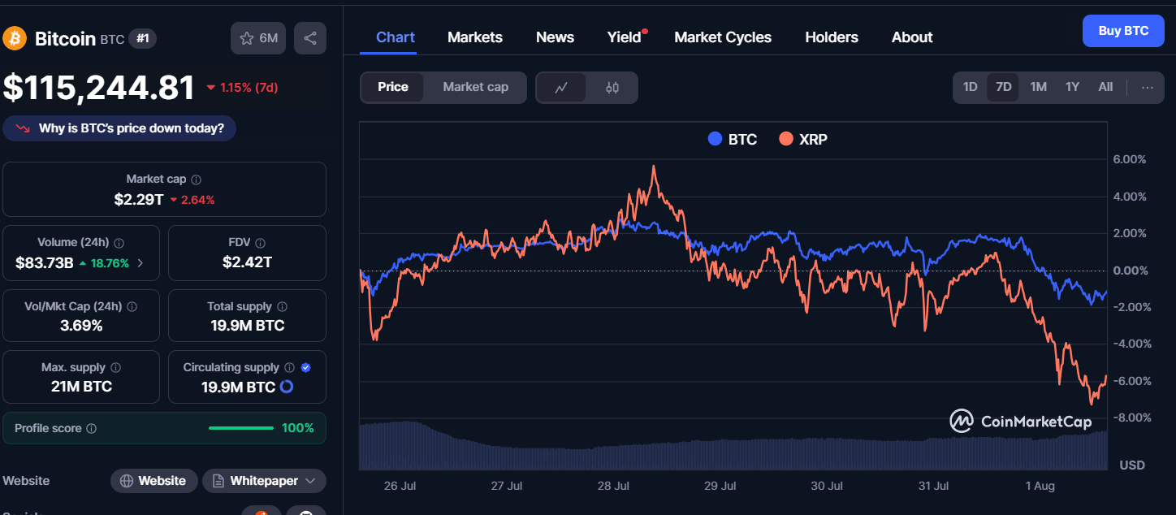
Task: Click the globe icon on Website button
Action: point(127,481)
